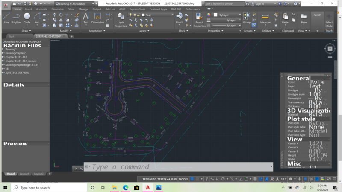This screenshot has height=192, width=342.
Task: Open the Drawingchapter7 backup file
Action: coord(15,53)
